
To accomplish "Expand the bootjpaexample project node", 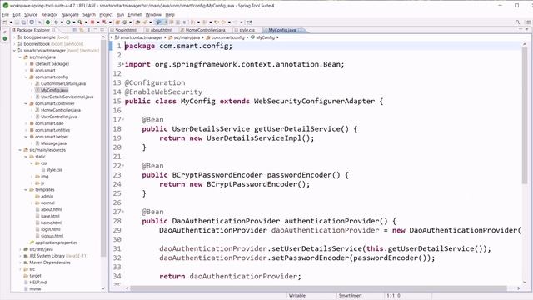I will [15, 37].
